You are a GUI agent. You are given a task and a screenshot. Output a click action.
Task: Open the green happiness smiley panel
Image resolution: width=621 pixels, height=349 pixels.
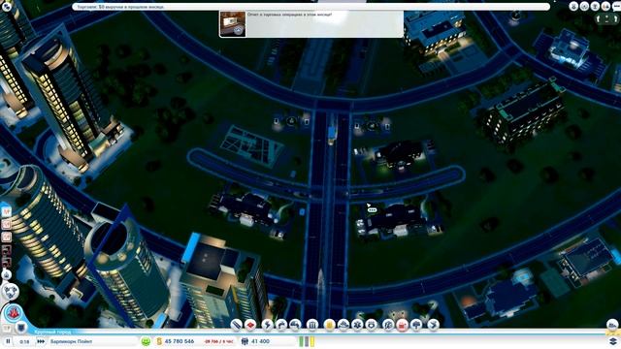pyautogui.click(x=146, y=341)
